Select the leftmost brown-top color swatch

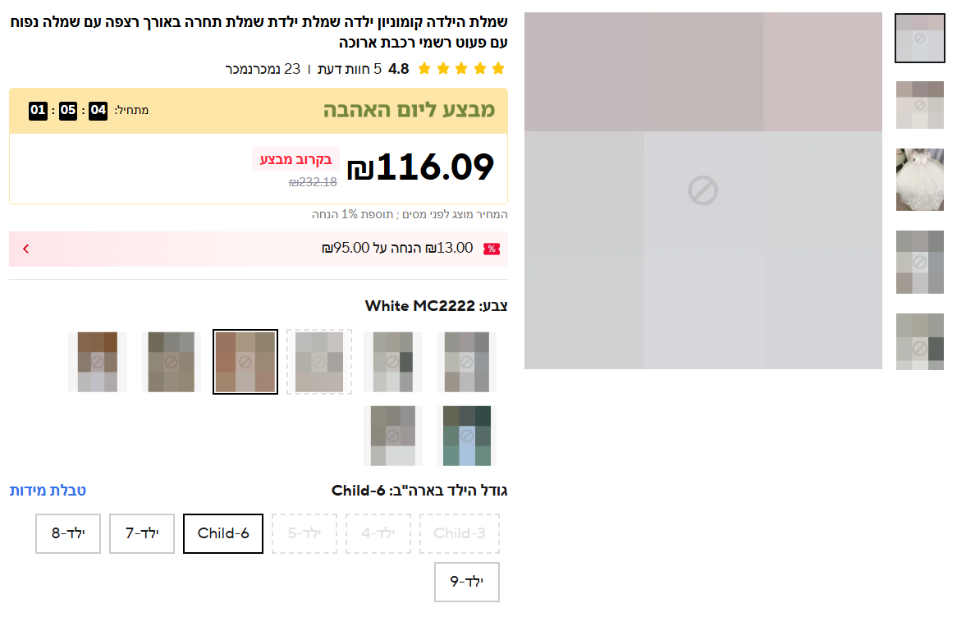click(98, 362)
